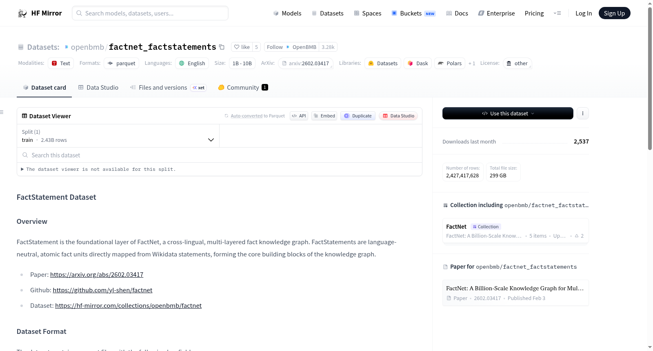Click the 1B - 10B size tag

[x=242, y=63]
